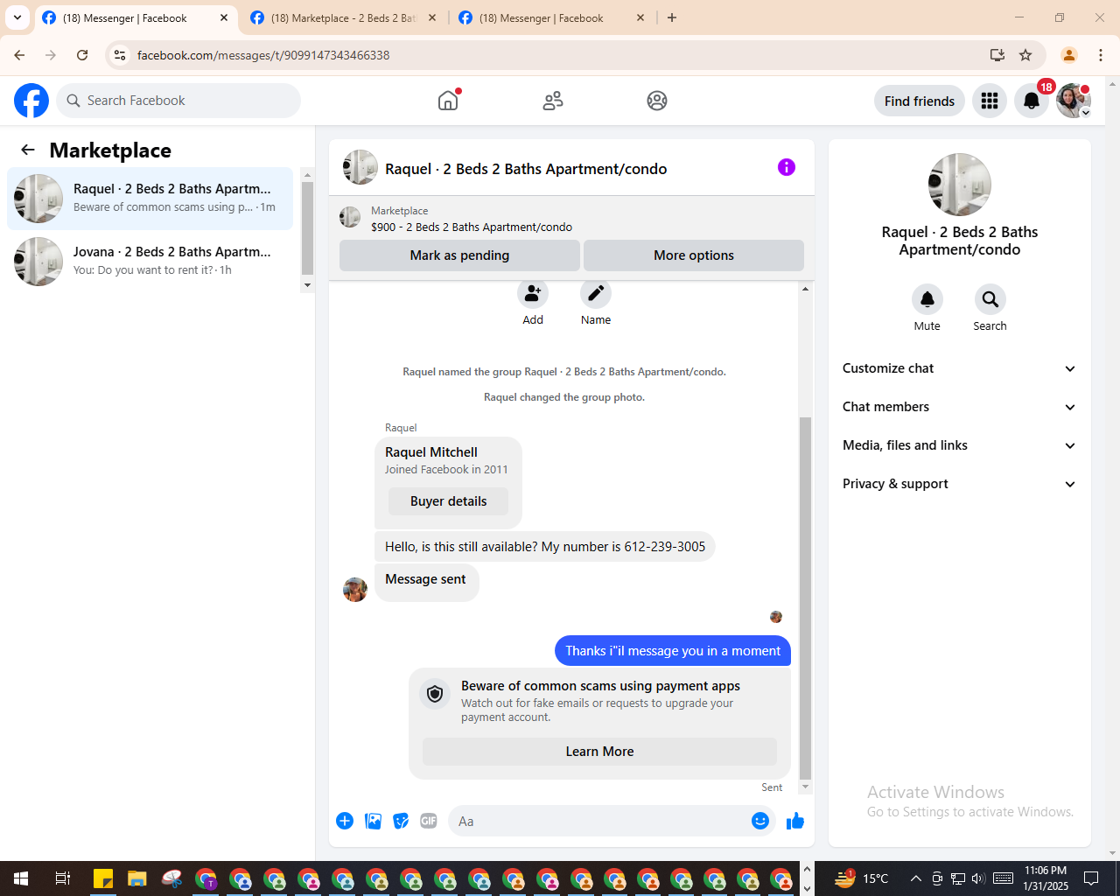This screenshot has height=896, width=1120.
Task: Select the message with number 612-239-3005
Action: click(545, 547)
